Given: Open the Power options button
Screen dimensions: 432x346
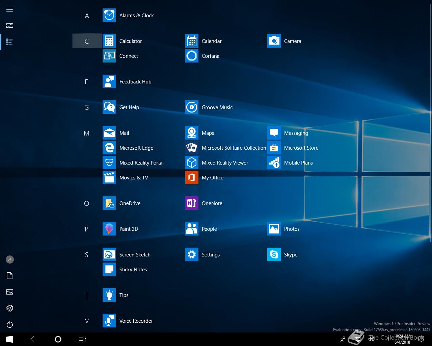Looking at the screenshot, I should 10,324.
